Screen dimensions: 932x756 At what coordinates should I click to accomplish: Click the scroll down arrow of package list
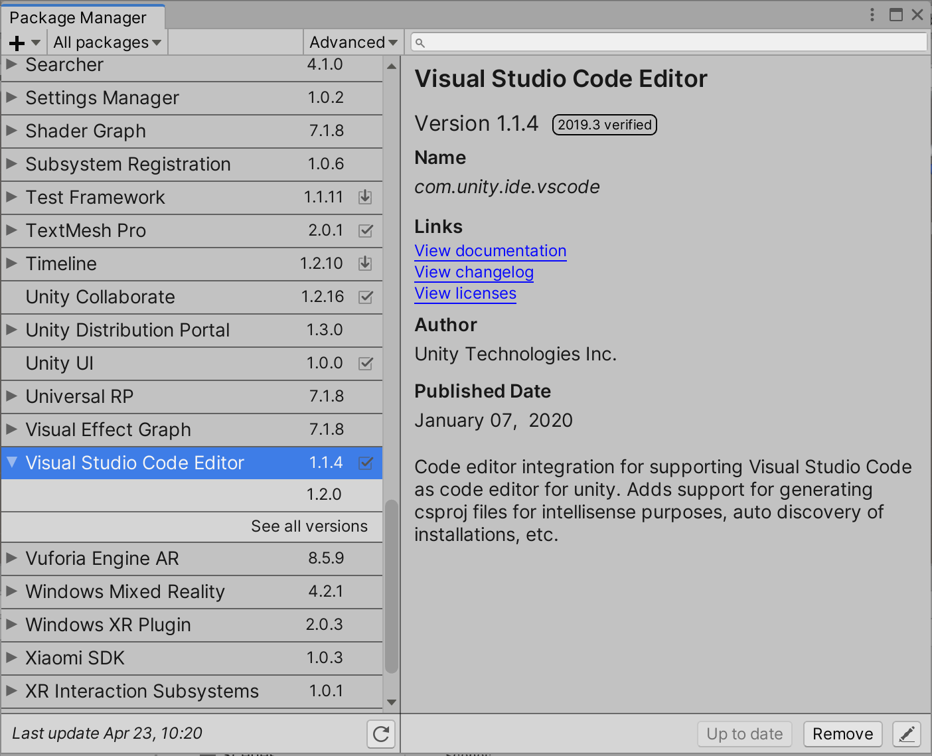[x=392, y=702]
